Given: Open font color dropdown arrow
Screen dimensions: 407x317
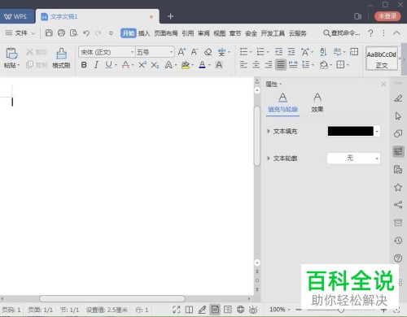Looking at the screenshot, I should [x=210, y=65].
